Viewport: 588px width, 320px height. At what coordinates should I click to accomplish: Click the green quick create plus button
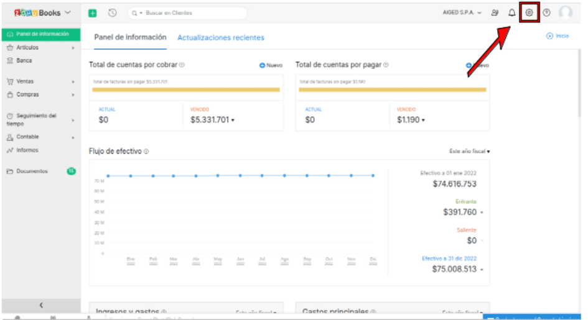tap(92, 13)
